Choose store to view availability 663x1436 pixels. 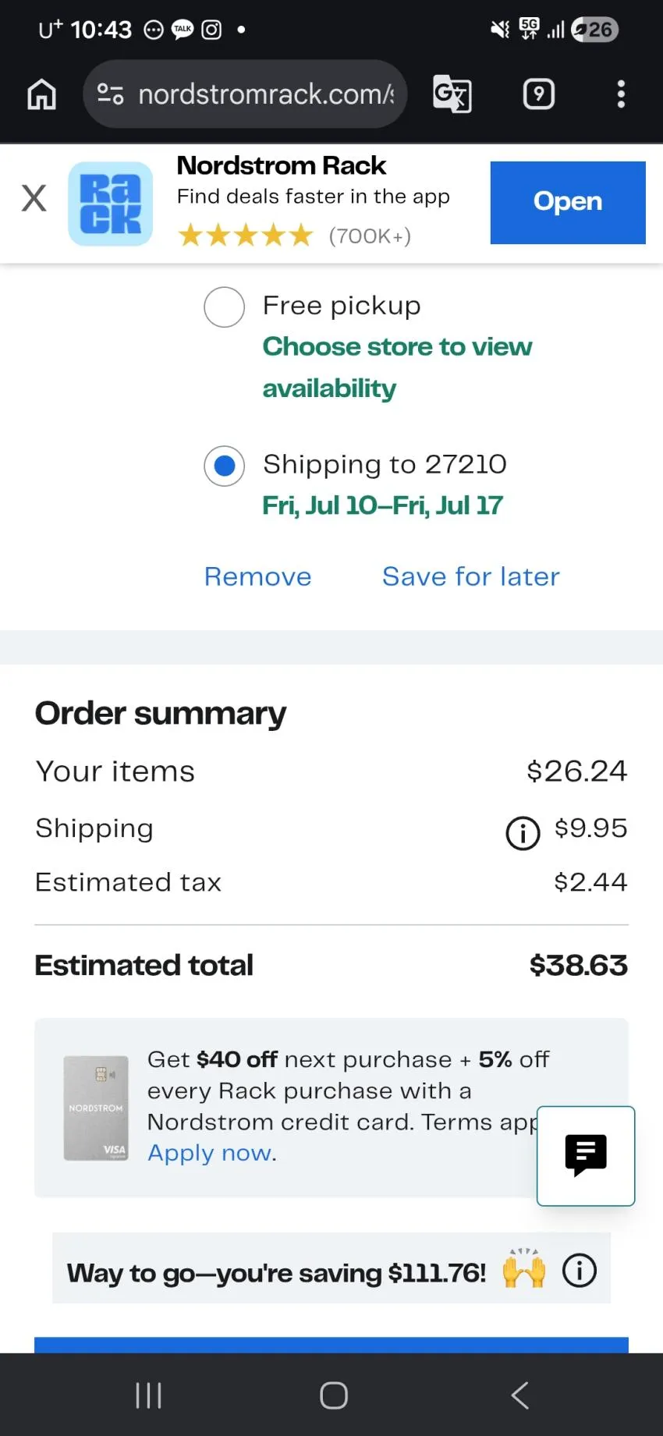tap(397, 367)
